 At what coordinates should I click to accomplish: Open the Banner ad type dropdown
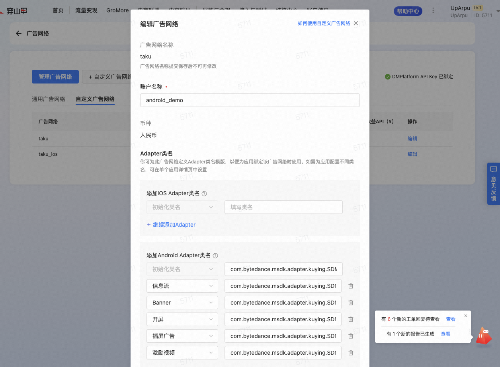[182, 303]
